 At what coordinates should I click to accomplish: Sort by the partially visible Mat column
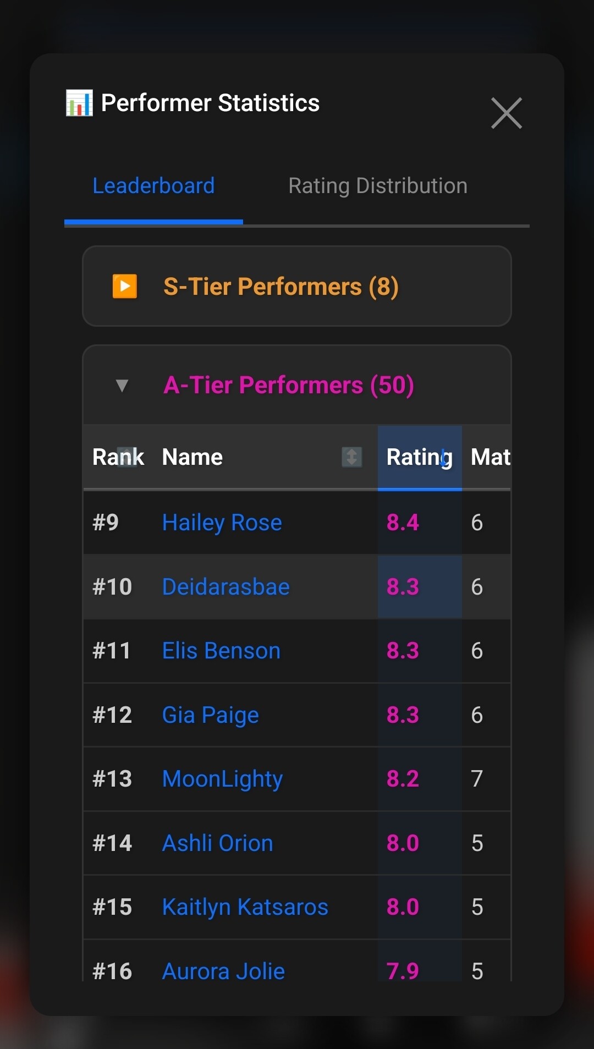[490, 457]
